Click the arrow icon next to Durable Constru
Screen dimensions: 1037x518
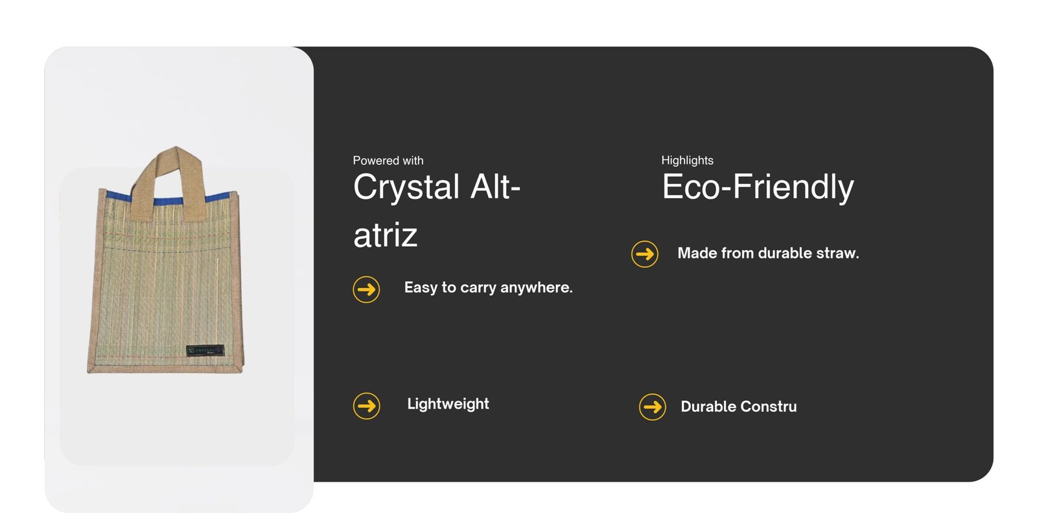[x=652, y=407]
